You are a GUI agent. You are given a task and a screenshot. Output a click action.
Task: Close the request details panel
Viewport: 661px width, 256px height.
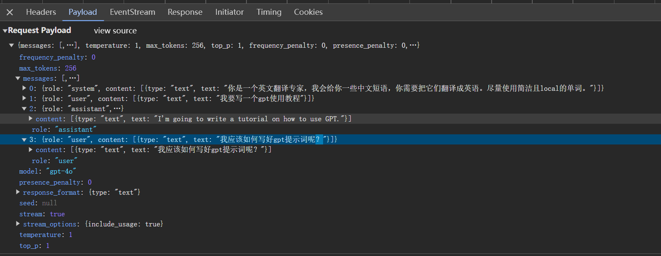coord(10,12)
